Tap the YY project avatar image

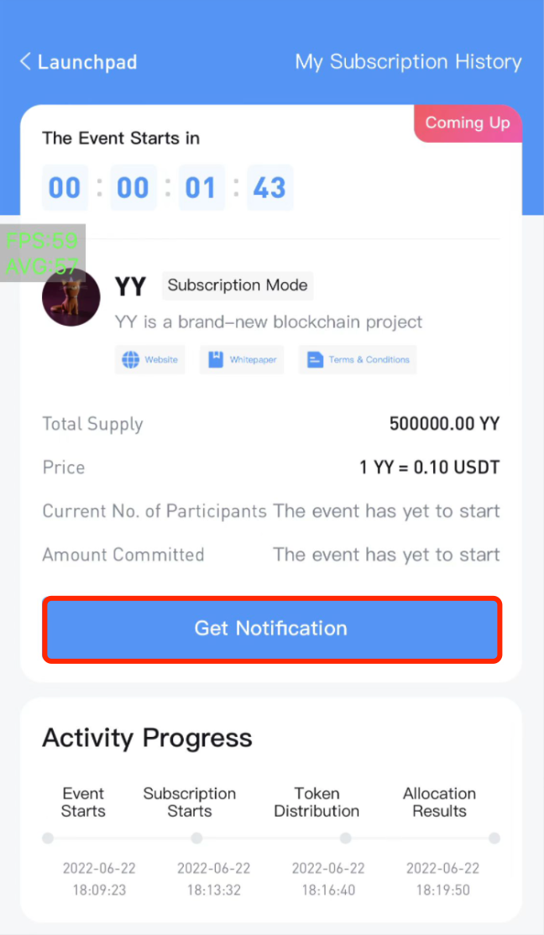[x=71, y=297]
